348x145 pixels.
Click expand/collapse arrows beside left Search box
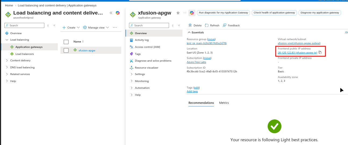tap(48, 26)
